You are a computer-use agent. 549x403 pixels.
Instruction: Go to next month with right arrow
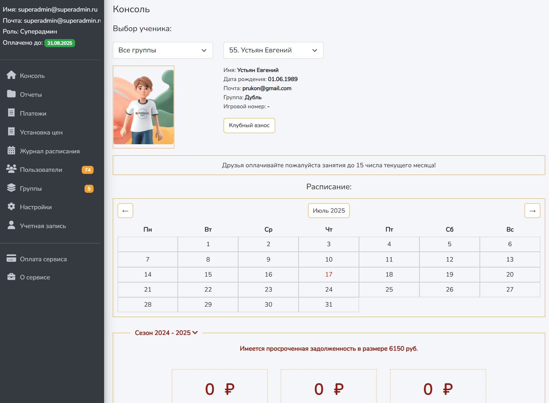click(532, 211)
